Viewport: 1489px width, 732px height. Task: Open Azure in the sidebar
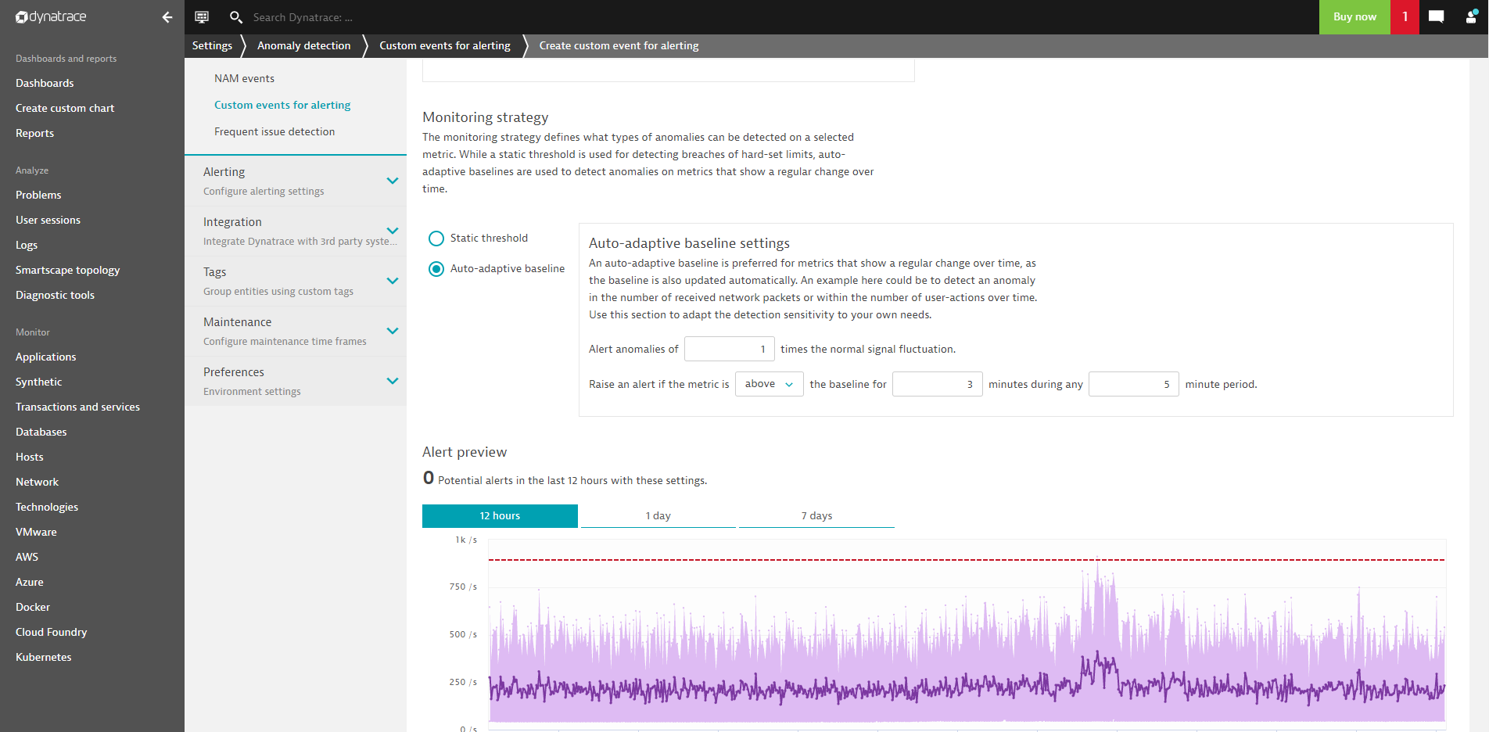[x=29, y=583]
